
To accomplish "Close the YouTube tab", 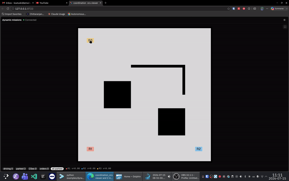I will point(67,3).
